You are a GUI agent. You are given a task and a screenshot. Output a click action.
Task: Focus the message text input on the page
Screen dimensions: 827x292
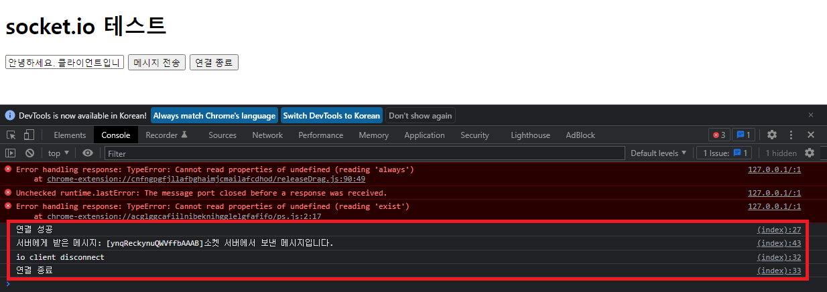click(64, 62)
